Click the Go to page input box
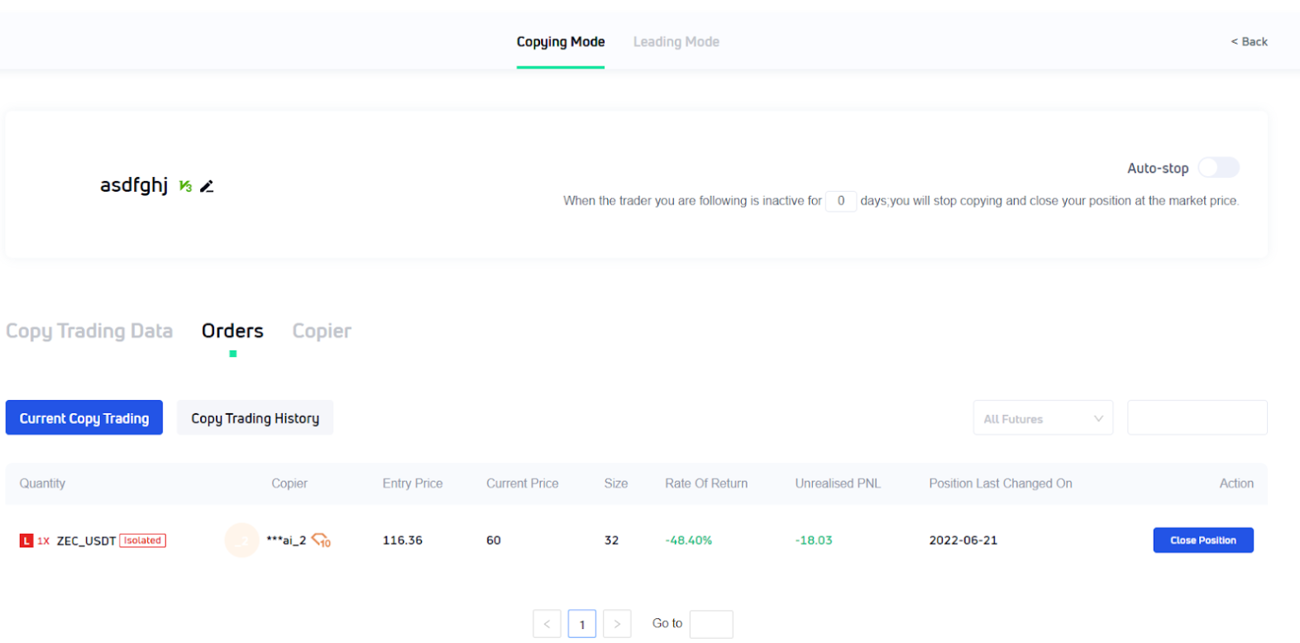1300x643 pixels. point(710,624)
